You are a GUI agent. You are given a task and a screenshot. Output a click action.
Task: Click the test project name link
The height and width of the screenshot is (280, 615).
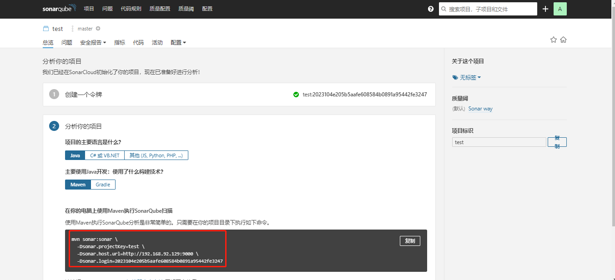[58, 29]
